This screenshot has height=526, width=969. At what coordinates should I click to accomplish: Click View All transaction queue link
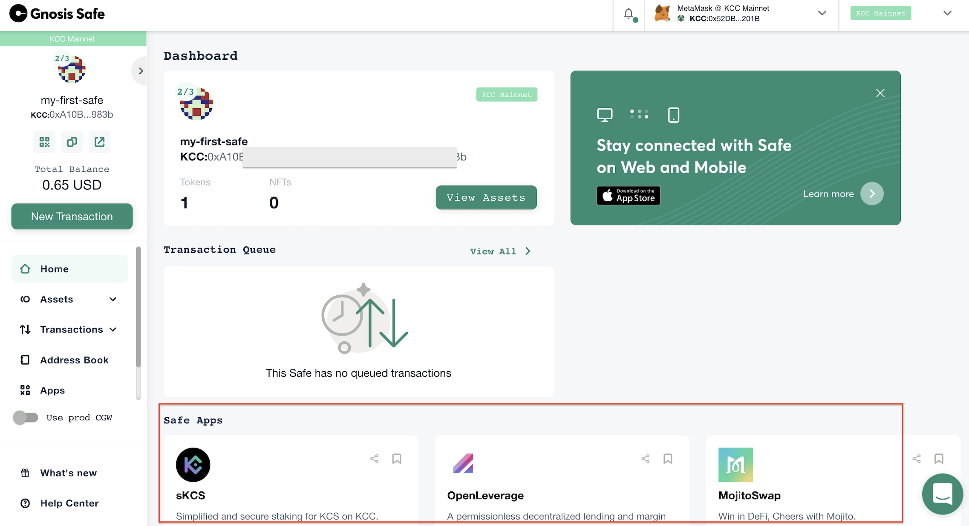pos(500,251)
